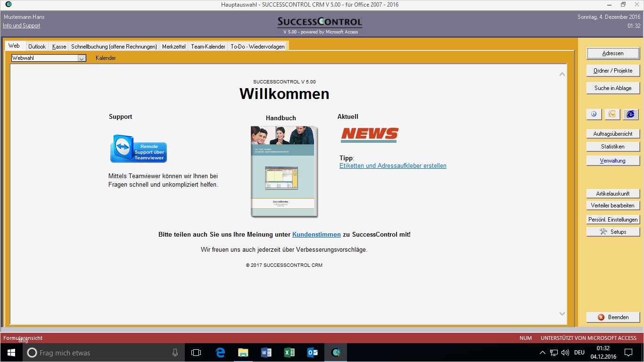644x362 pixels.
Task: Click the SuccessControl logo in header
Action: coord(320,22)
